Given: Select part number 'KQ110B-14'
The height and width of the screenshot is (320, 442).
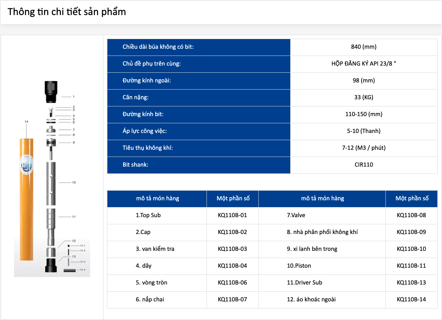Looking at the screenshot, I should [x=412, y=300].
